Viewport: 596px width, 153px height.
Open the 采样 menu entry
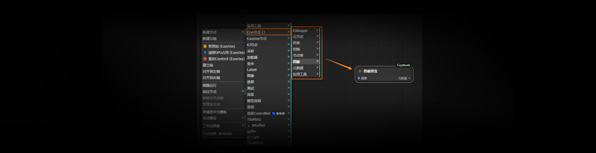pos(269,51)
